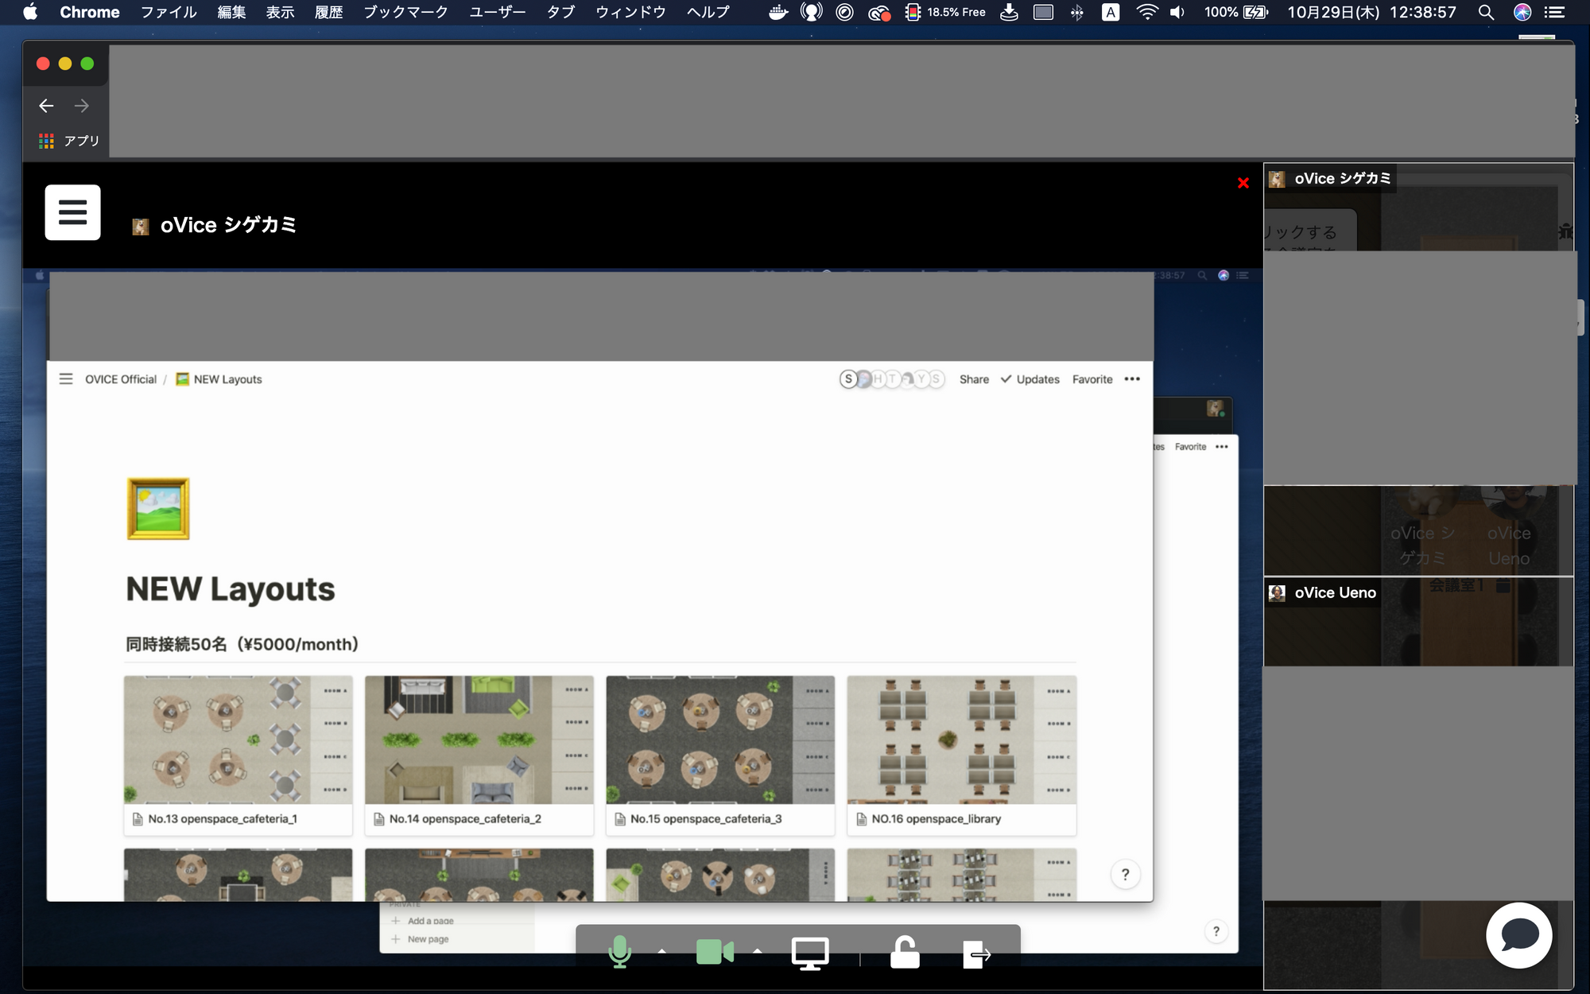Image resolution: width=1590 pixels, height=994 pixels.
Task: Open the Chrome menu in menu bar
Action: click(90, 12)
